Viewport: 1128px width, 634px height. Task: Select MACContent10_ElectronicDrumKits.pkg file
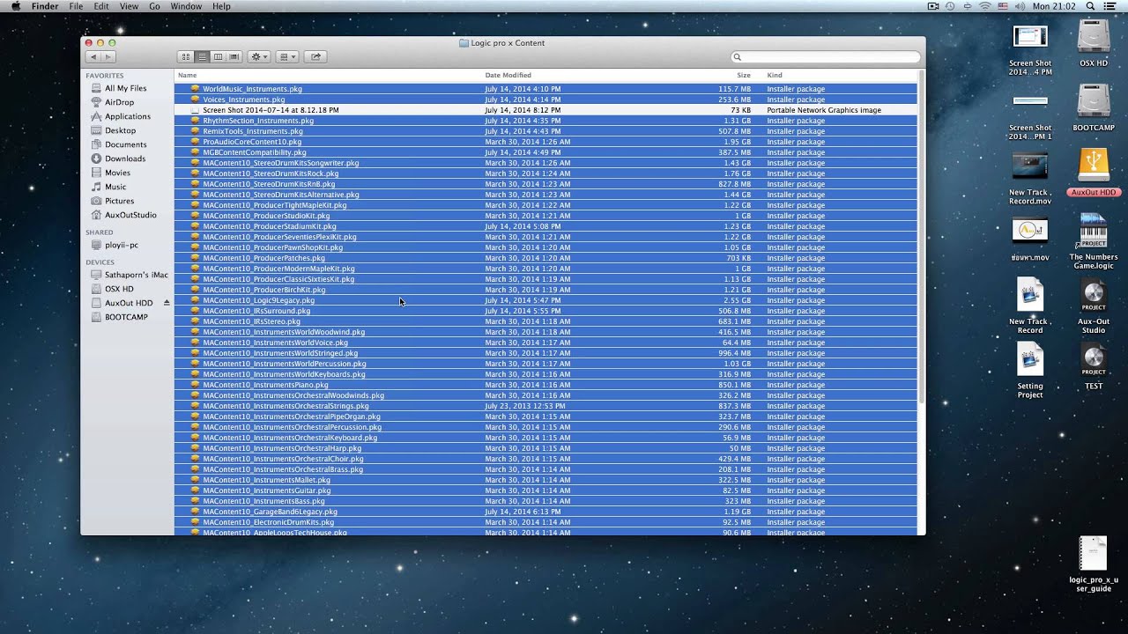545,522
